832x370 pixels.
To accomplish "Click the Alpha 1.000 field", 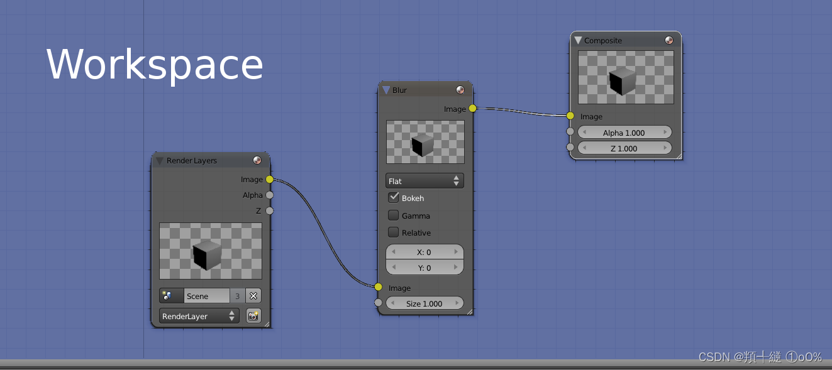I will tap(624, 133).
